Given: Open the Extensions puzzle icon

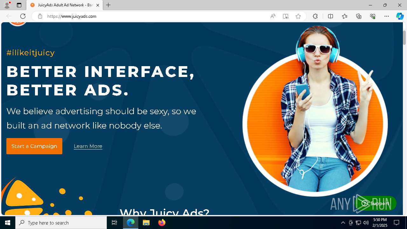Looking at the screenshot, I should pyautogui.click(x=315, y=16).
